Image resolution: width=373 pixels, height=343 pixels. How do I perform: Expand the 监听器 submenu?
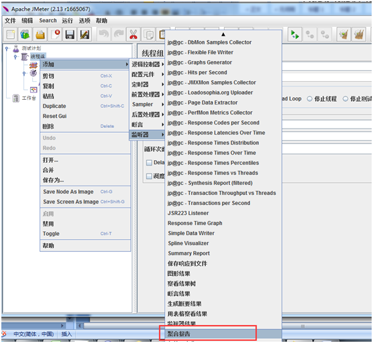[x=147, y=135]
